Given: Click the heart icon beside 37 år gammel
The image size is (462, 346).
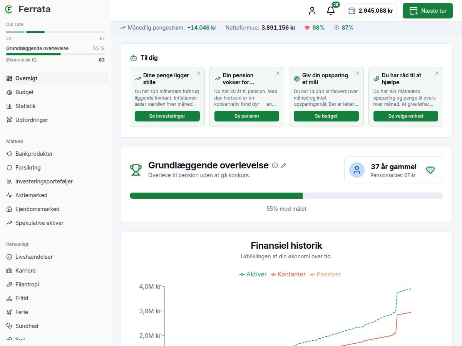Looking at the screenshot, I should [x=430, y=170].
